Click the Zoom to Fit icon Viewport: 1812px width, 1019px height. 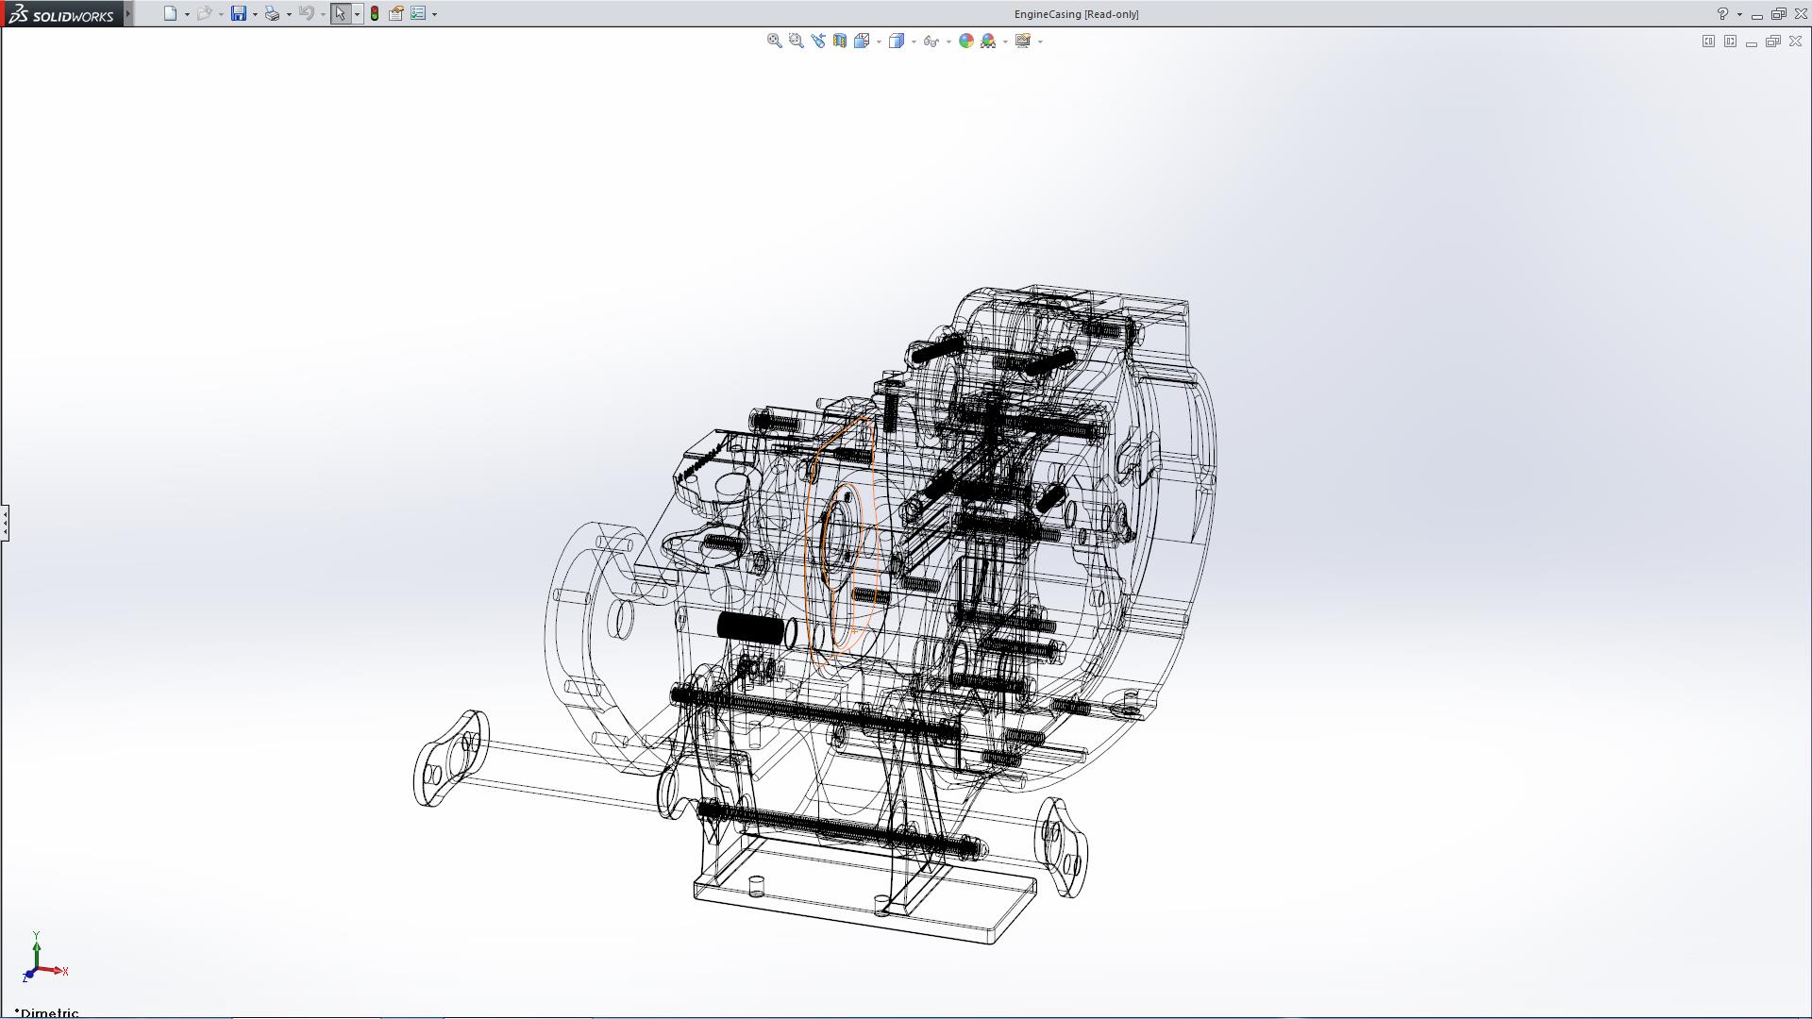point(774,41)
